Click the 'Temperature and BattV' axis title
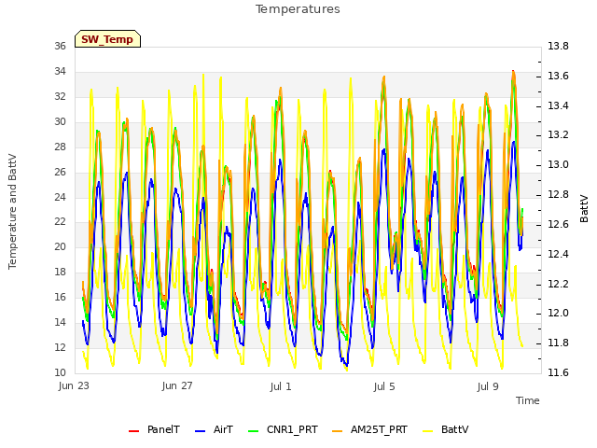The height and width of the screenshot is (448, 597). pyautogui.click(x=12, y=212)
